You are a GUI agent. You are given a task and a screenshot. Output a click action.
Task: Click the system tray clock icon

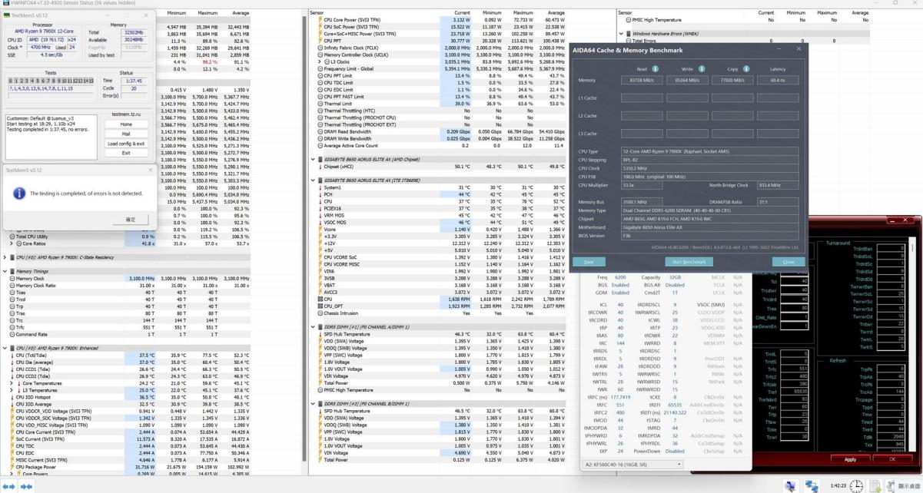[856, 486]
